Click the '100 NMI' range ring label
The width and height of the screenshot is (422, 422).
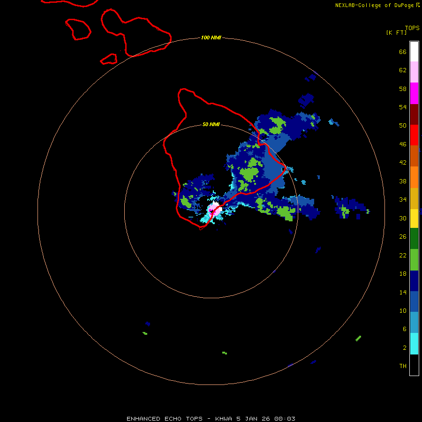211,38
